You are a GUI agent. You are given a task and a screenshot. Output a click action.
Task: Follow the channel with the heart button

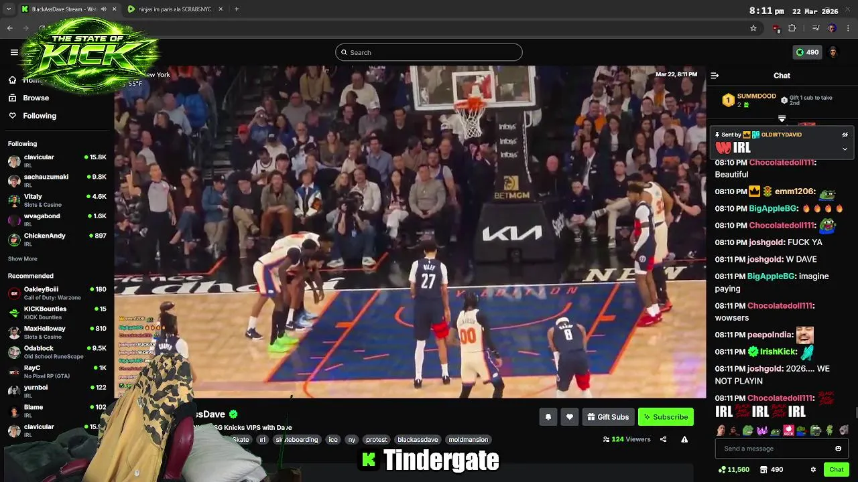[x=569, y=417]
